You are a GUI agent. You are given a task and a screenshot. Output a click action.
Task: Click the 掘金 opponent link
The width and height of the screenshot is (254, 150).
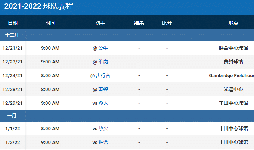pyautogui.click(x=103, y=143)
